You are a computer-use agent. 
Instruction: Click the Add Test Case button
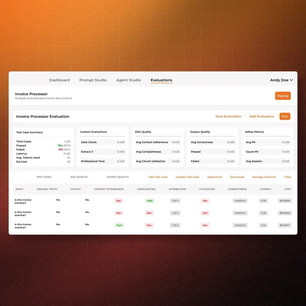158,177
